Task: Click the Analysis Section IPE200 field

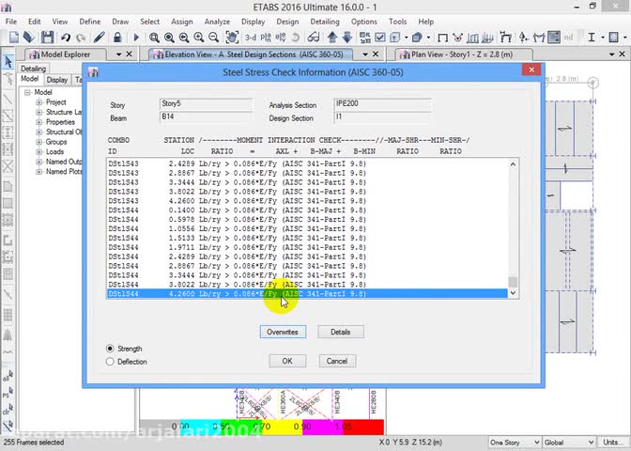Action: click(382, 104)
